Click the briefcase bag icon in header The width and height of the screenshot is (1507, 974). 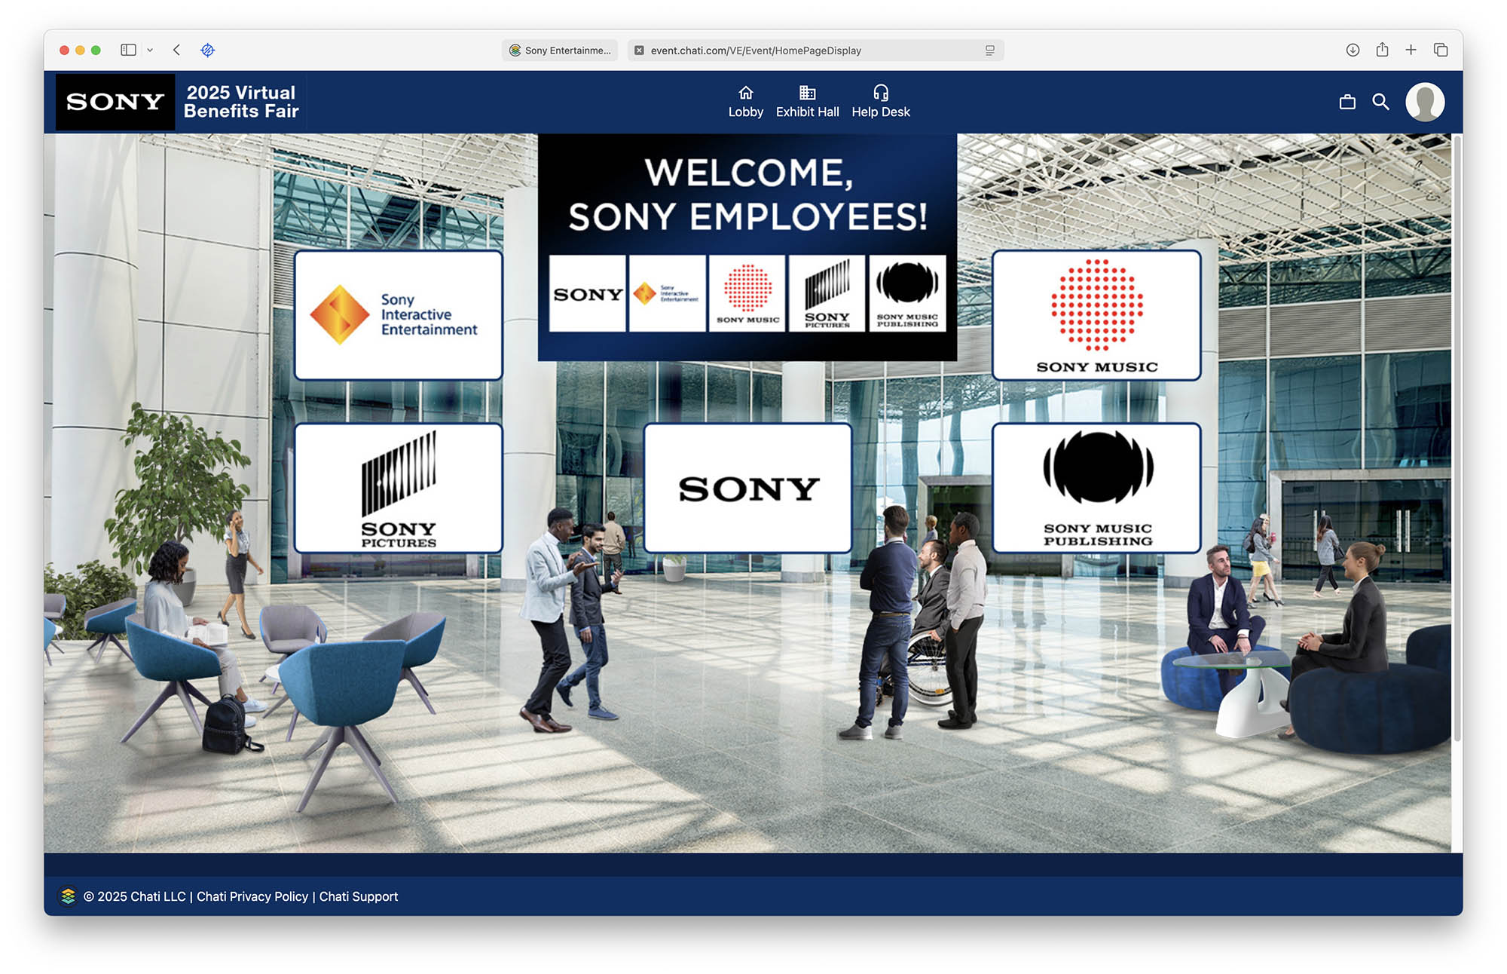click(x=1347, y=102)
